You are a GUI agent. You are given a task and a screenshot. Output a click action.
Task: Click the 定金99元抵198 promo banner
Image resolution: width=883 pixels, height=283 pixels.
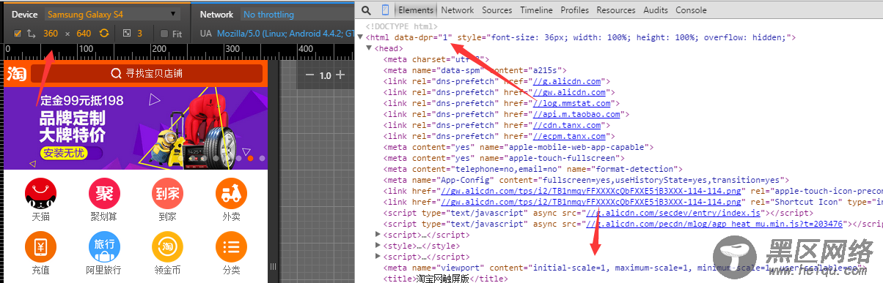[136, 128]
